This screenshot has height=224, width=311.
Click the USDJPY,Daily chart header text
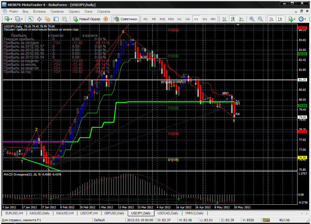[29, 27]
